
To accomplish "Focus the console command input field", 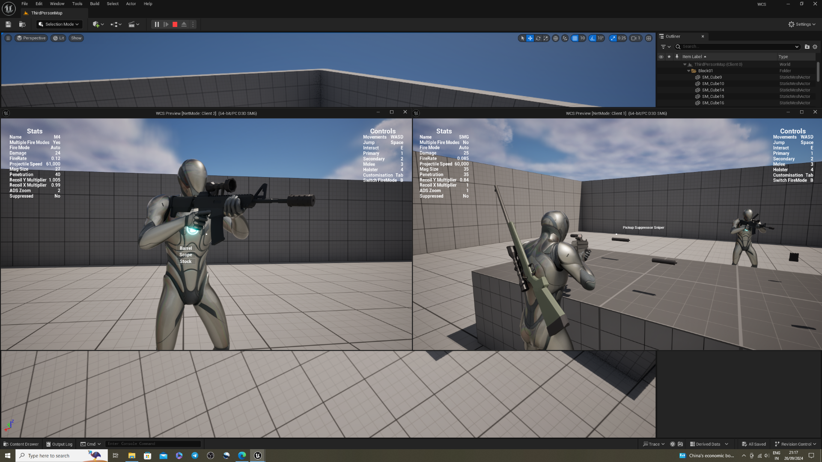I will pyautogui.click(x=153, y=444).
